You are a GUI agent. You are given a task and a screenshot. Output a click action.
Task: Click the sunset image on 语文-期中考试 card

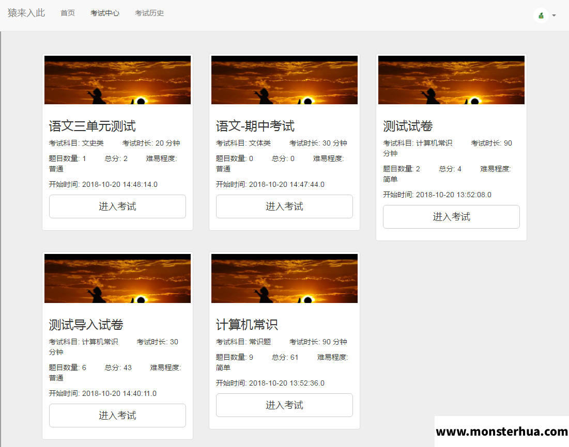pos(284,80)
